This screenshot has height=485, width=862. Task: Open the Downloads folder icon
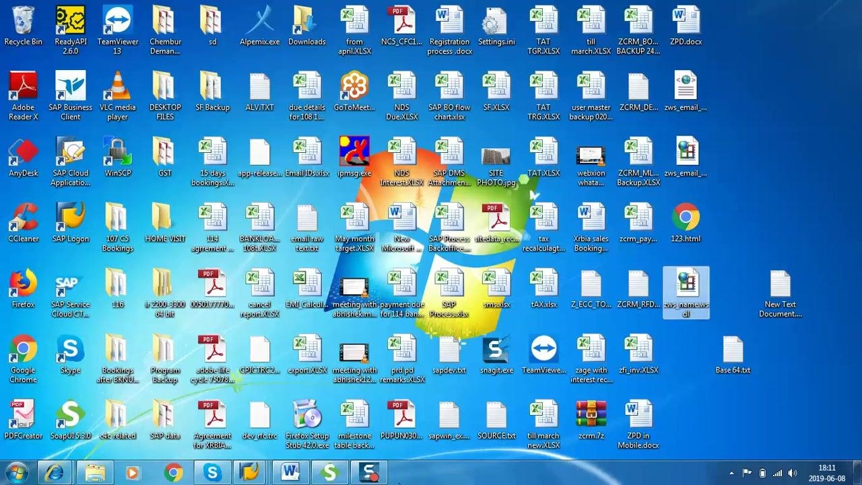pyautogui.click(x=307, y=27)
